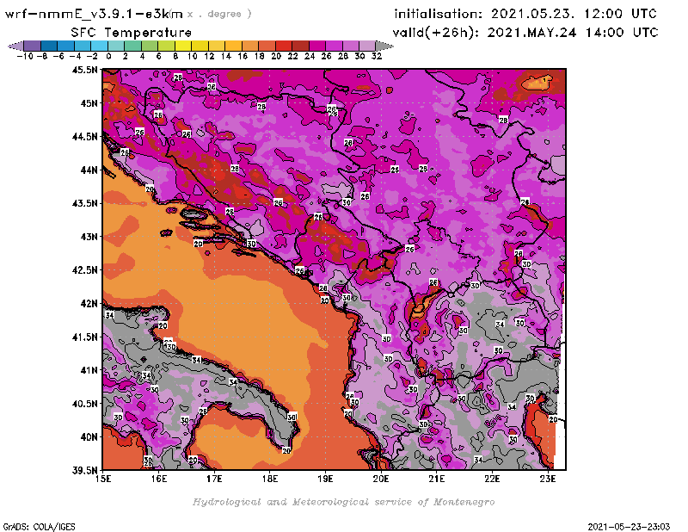Click the '17E' longitude axis label

pyautogui.click(x=214, y=479)
